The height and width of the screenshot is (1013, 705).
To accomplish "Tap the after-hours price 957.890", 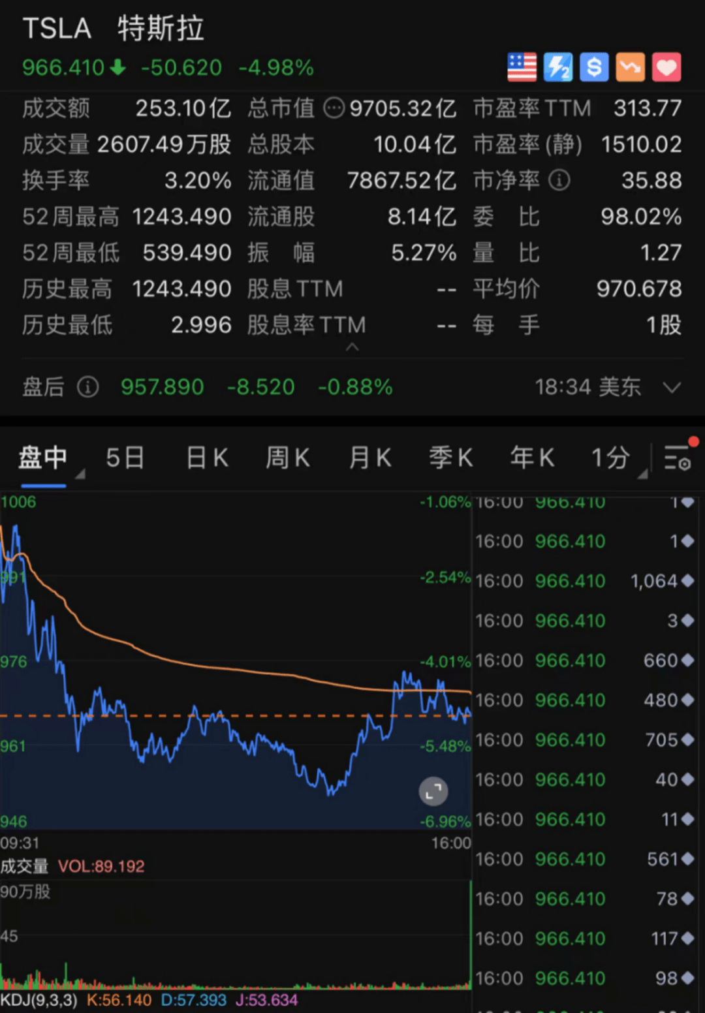I will [x=163, y=387].
